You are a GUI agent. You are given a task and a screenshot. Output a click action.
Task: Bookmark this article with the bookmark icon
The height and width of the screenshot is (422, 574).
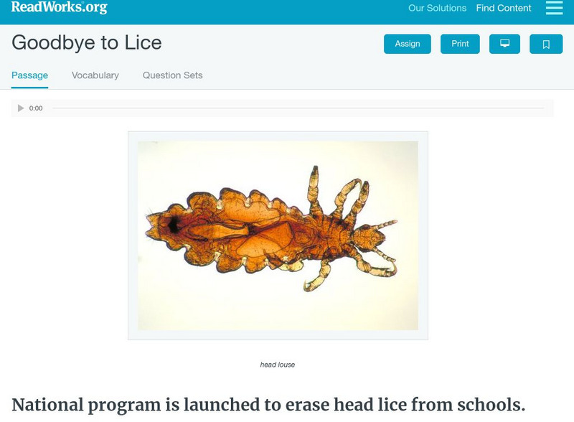[x=546, y=44]
